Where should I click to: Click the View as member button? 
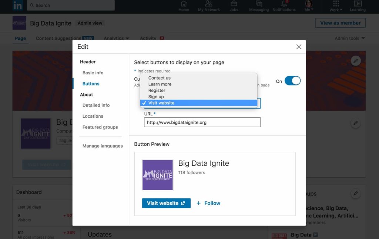coord(340,23)
